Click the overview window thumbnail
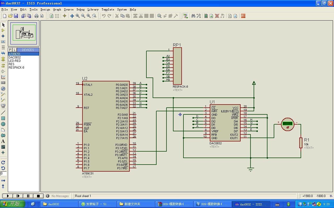 coord(24,33)
